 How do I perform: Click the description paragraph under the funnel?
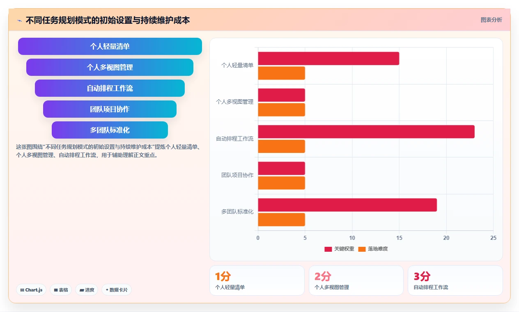[108, 151]
